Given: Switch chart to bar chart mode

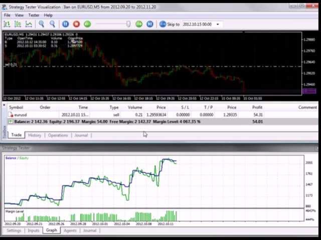Looking at the screenshot, I should pyautogui.click(x=7, y=24).
